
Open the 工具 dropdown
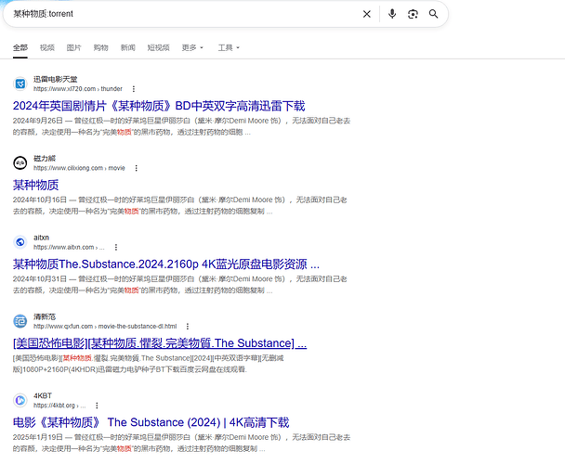229,47
